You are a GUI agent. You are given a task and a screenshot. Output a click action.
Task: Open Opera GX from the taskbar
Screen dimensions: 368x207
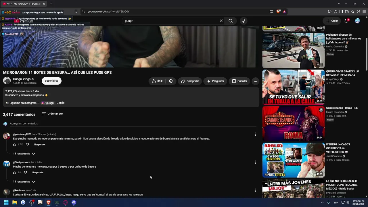[x=65, y=202]
